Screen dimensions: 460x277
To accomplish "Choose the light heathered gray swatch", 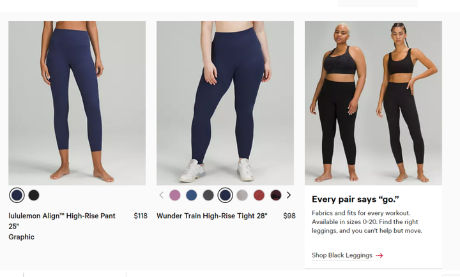I will pyautogui.click(x=242, y=195).
